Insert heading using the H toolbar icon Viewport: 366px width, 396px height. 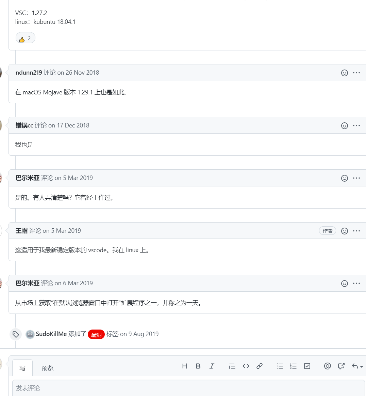[184, 366]
